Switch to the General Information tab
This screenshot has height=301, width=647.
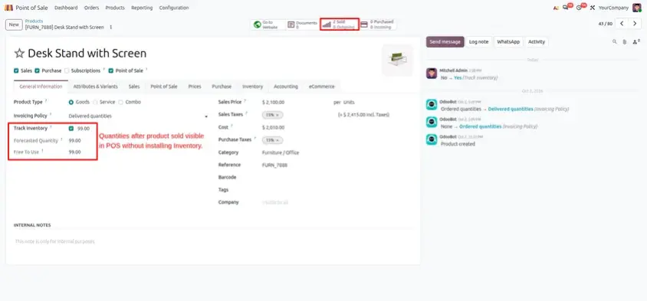[41, 87]
